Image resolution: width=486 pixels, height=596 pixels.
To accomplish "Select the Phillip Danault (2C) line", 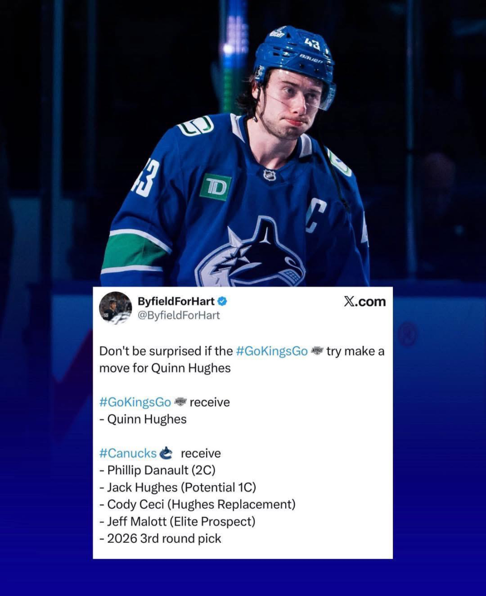I will point(157,470).
